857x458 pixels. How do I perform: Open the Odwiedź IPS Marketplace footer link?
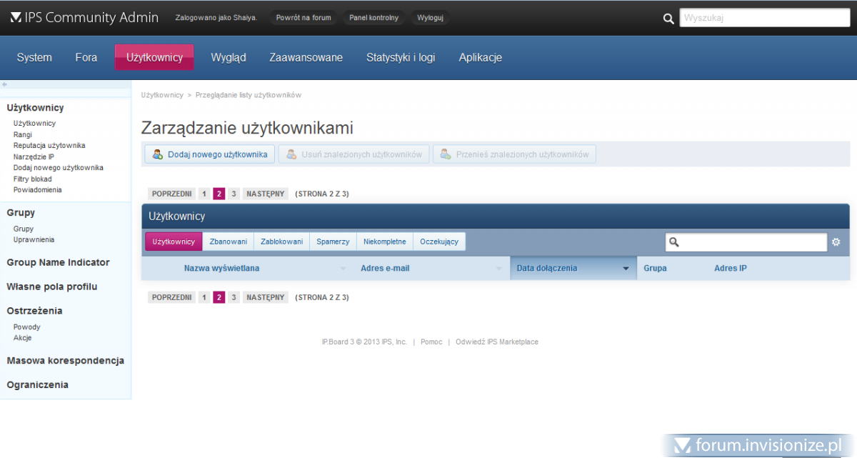(x=497, y=342)
